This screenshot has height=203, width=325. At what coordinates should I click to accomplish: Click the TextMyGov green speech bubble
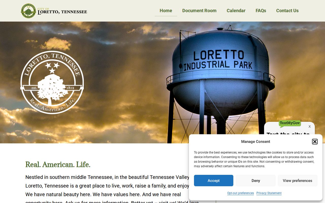[290, 123]
